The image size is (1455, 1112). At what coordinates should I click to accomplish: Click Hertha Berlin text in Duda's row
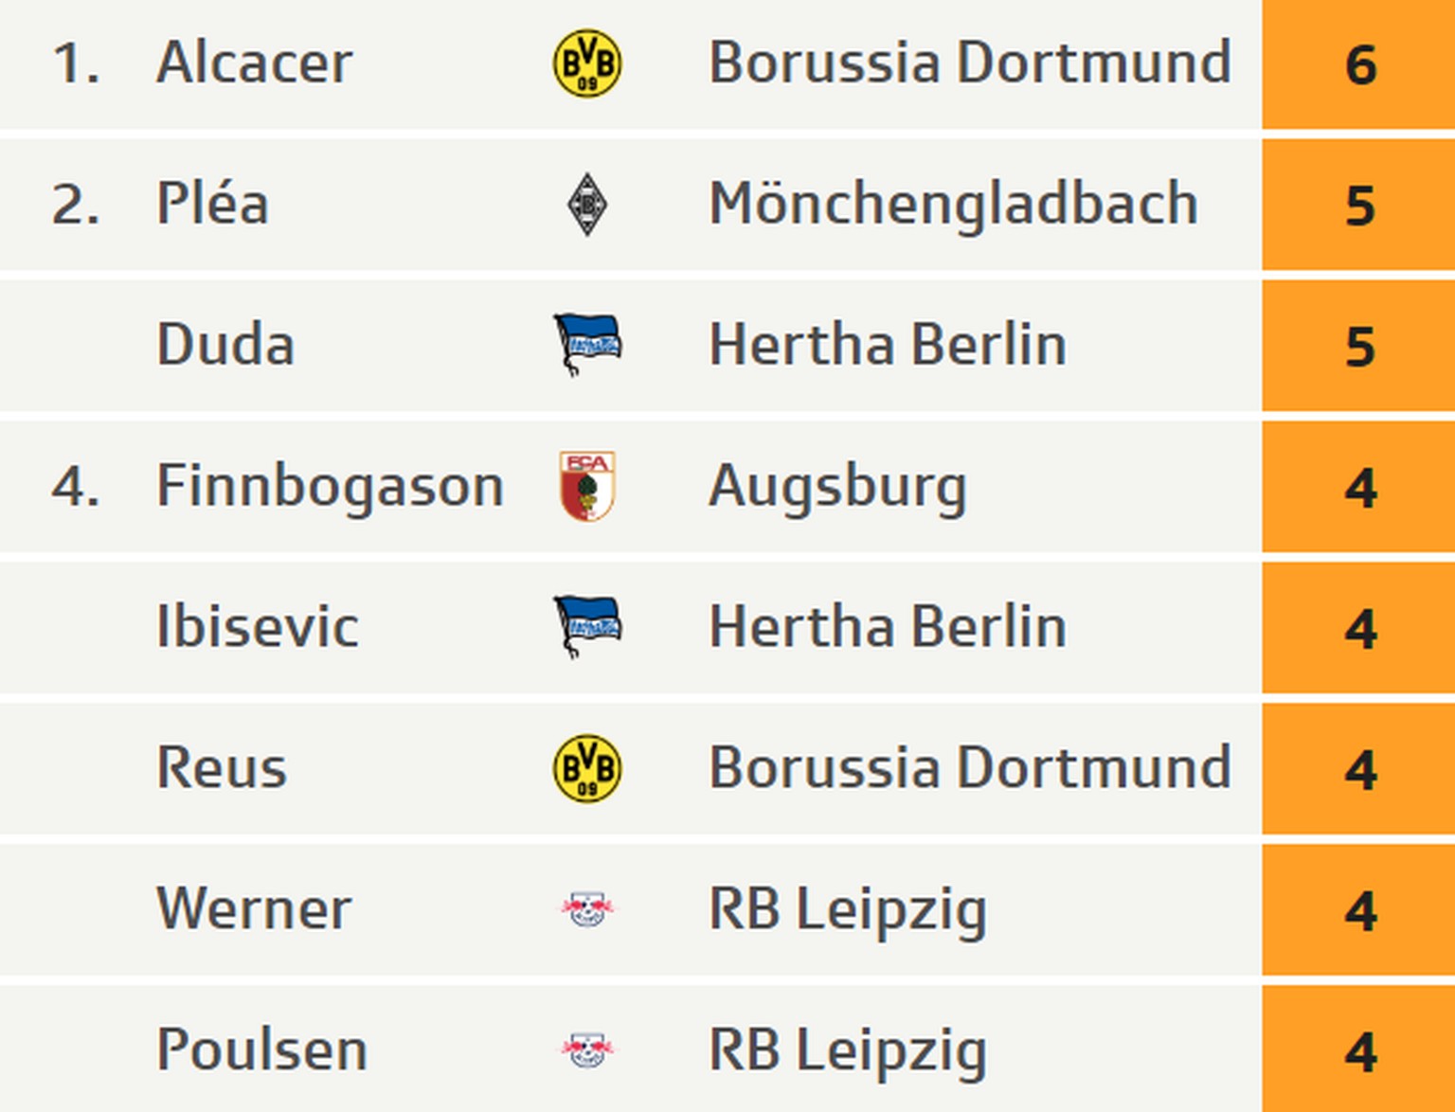[888, 344]
